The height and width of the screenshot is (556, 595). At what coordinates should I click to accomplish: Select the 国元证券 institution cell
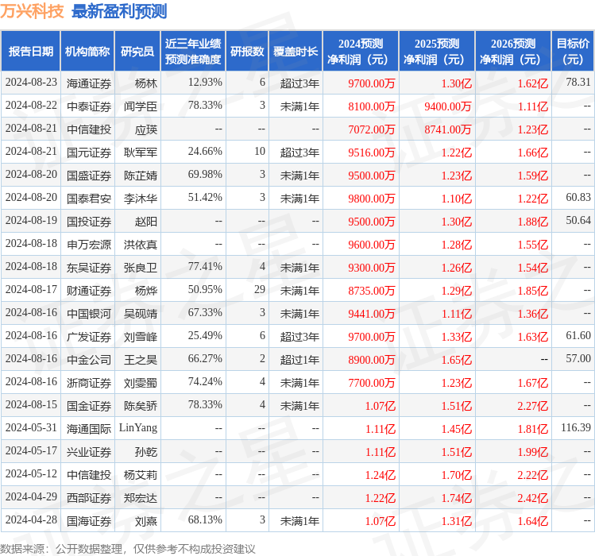click(x=89, y=153)
